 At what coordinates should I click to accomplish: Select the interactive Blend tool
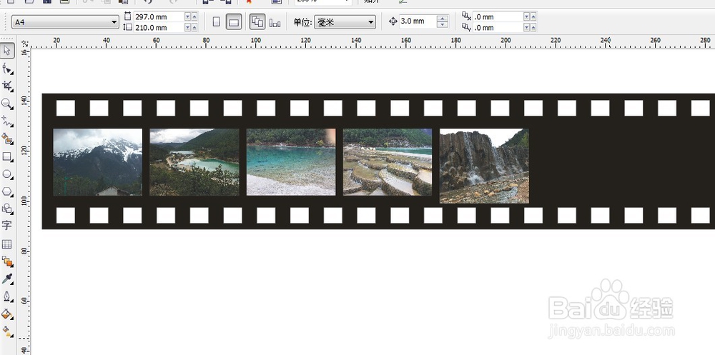(7, 261)
